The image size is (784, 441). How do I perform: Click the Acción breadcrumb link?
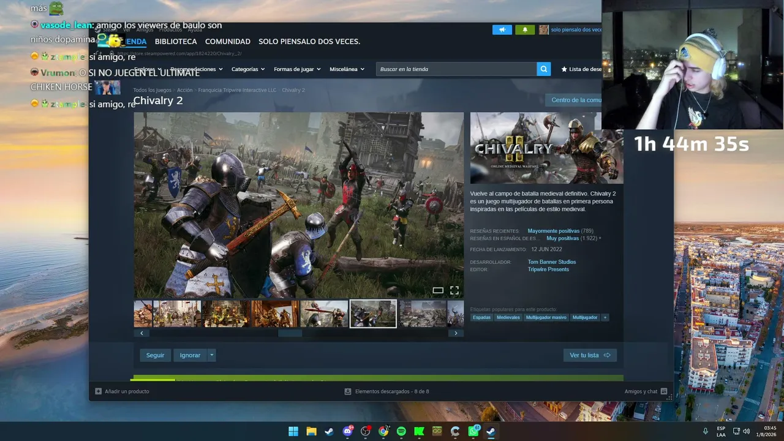point(185,90)
